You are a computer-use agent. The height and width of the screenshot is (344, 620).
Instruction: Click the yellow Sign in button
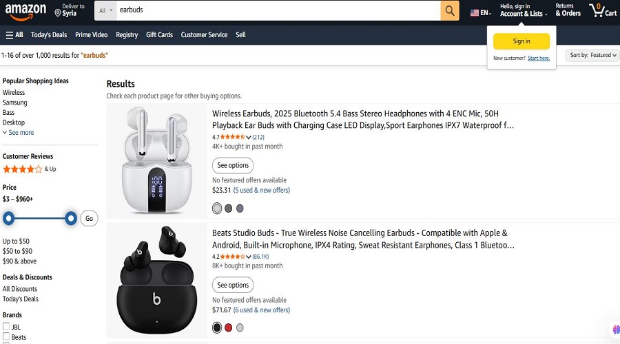click(x=521, y=41)
